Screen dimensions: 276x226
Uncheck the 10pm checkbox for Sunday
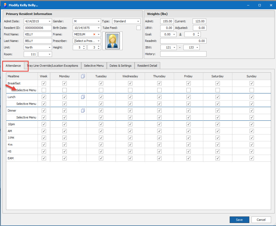tap(251, 124)
